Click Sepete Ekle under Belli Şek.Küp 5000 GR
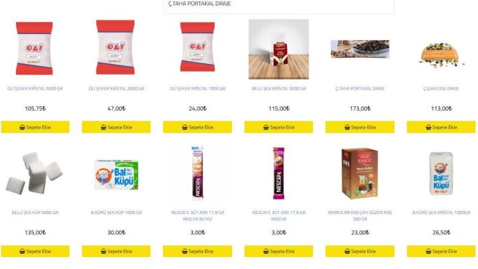The image size is (478, 269). click(x=35, y=251)
